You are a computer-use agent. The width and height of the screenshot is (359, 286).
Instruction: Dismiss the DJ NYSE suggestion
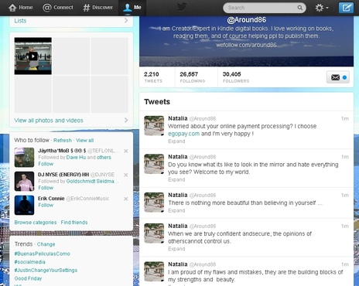point(126,175)
